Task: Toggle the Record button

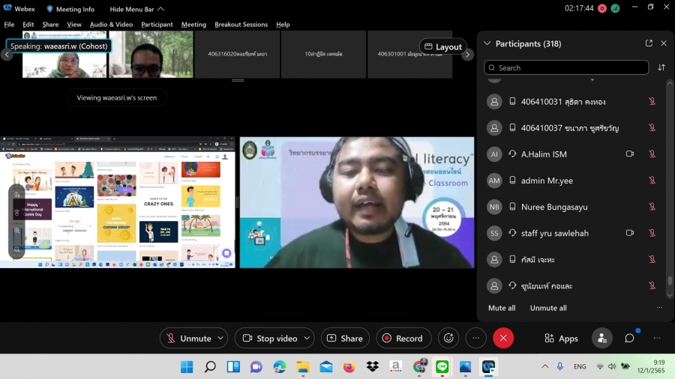Action: pyautogui.click(x=403, y=339)
